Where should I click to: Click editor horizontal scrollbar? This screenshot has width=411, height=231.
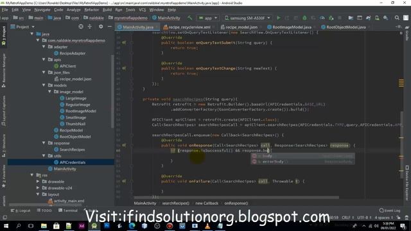(x=236, y=197)
